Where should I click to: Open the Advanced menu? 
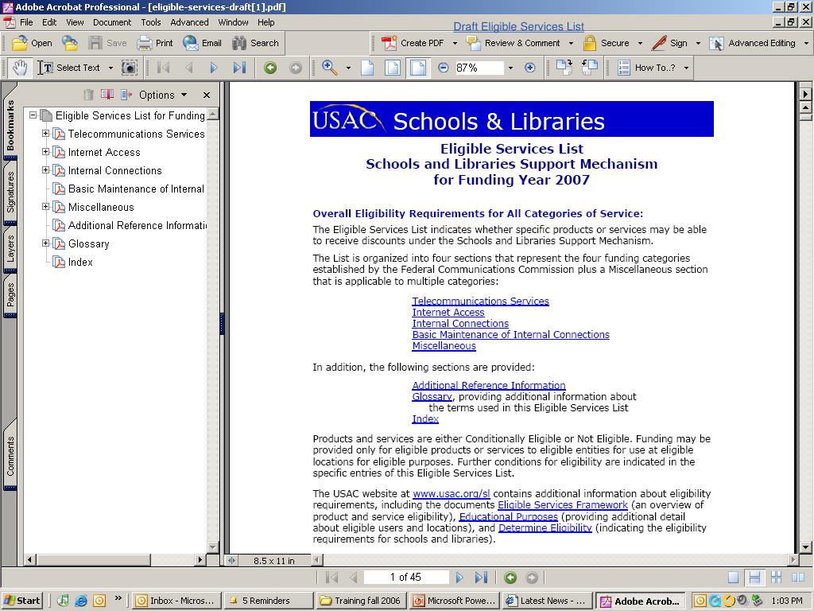189,22
